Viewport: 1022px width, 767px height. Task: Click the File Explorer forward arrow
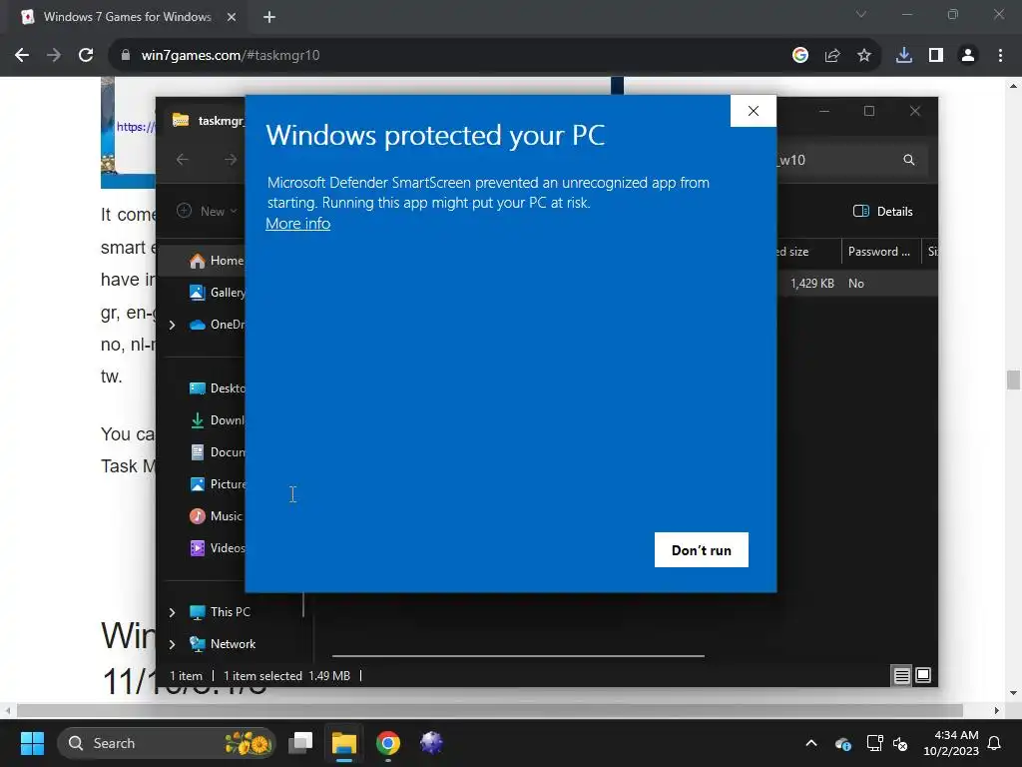click(x=231, y=160)
